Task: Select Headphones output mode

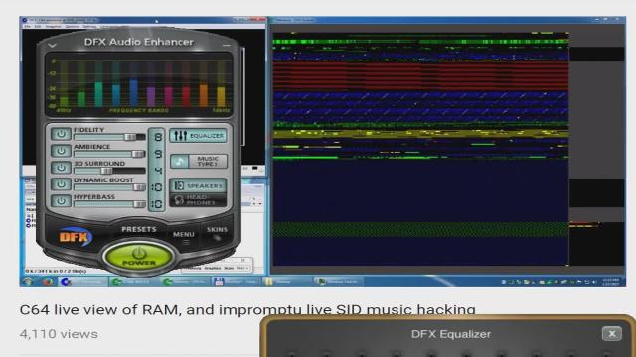Action: coord(198,200)
